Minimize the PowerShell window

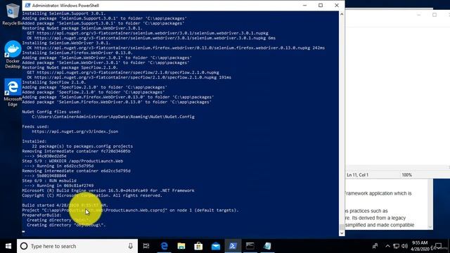[x=304, y=6]
